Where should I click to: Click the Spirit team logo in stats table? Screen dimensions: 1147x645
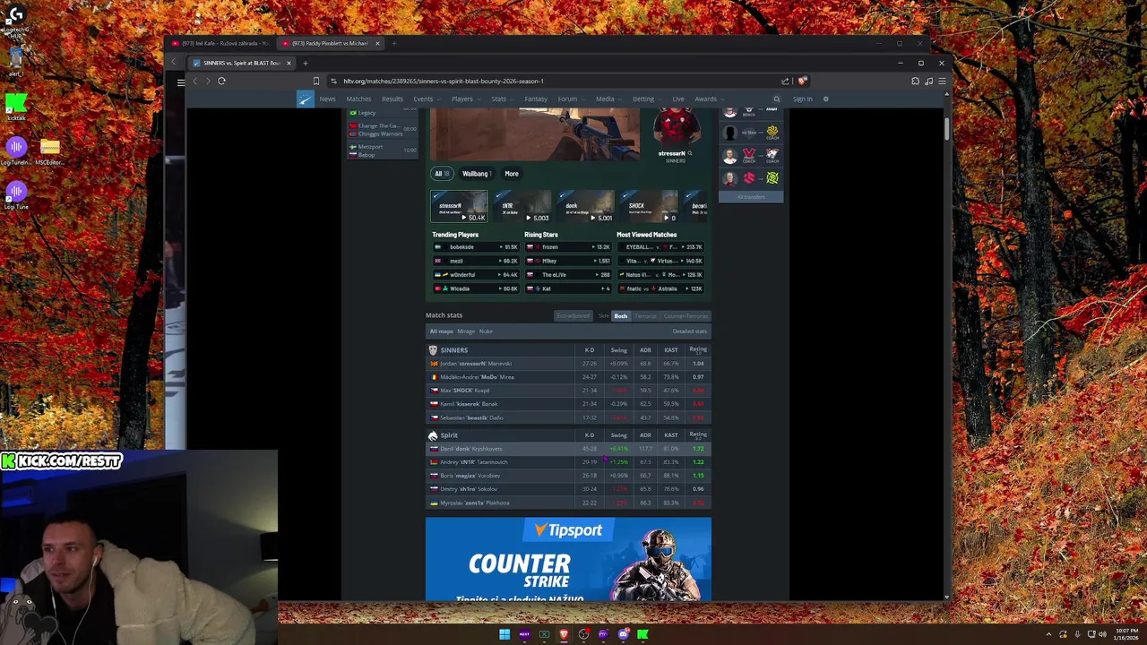point(433,435)
